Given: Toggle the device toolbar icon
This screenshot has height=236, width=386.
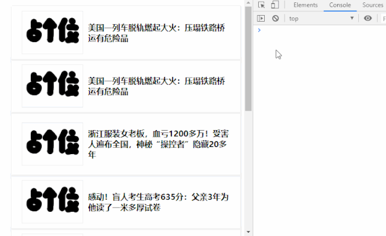Looking at the screenshot, I should tap(275, 5).
